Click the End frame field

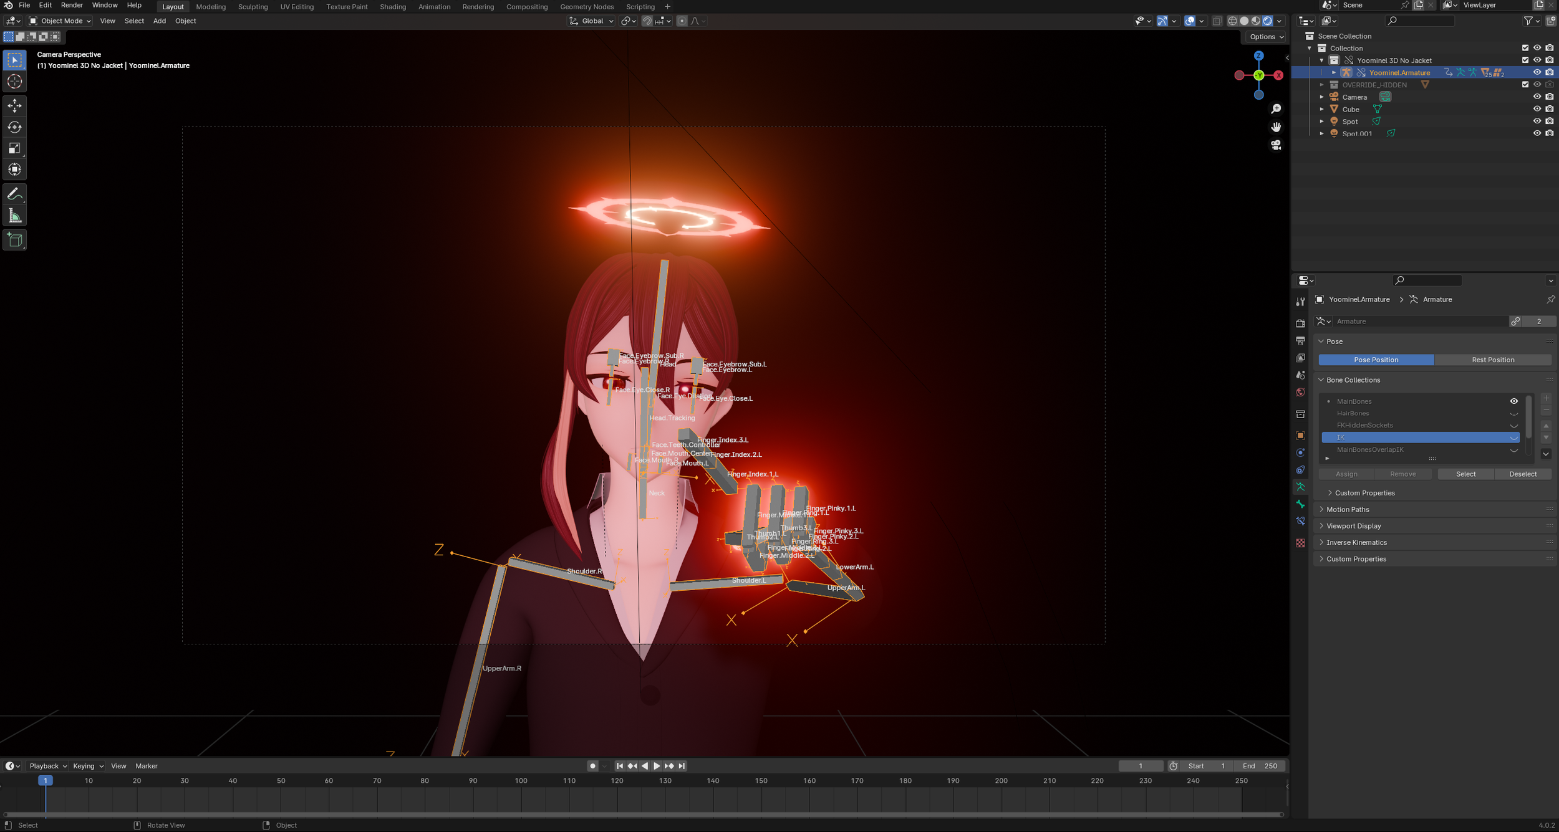tap(1260, 766)
